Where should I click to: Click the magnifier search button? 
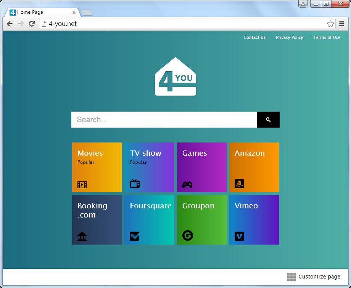pos(268,120)
